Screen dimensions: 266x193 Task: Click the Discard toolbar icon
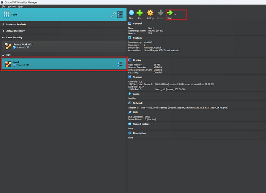pos(160,13)
